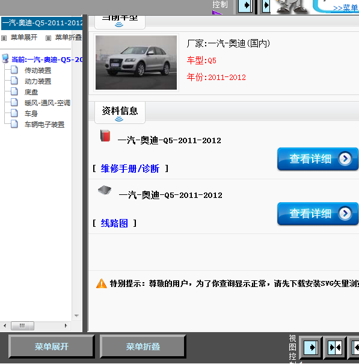Click the 菜单展开 link in the sidebar header
This screenshot has width=359, height=364.
coord(24,37)
